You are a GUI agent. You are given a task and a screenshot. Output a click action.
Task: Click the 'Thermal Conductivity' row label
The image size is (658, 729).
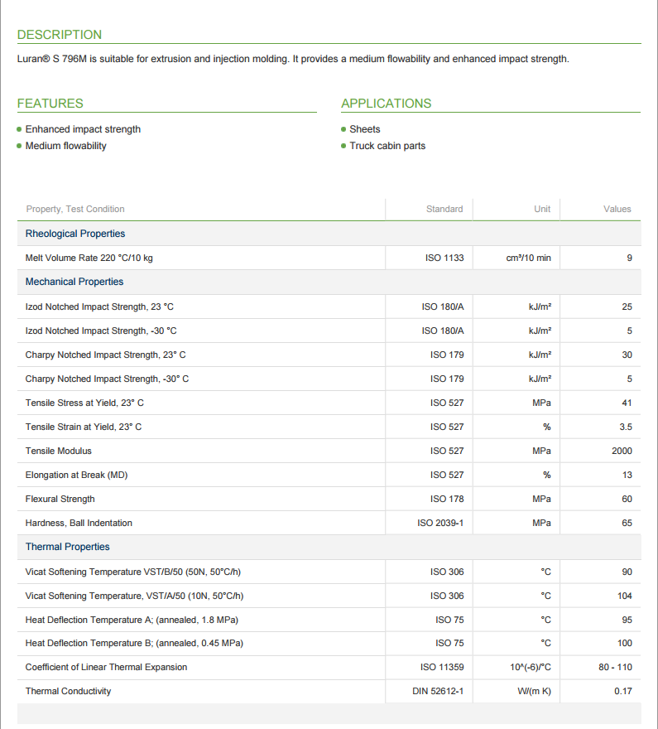click(x=68, y=692)
